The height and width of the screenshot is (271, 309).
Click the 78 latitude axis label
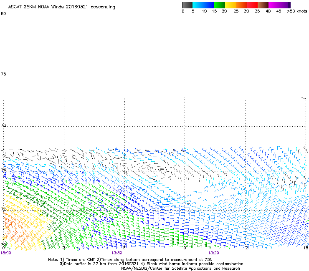(x=3, y=74)
